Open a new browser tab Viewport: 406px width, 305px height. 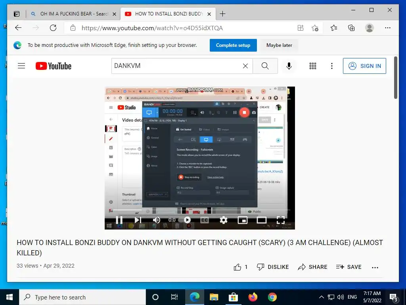(222, 14)
